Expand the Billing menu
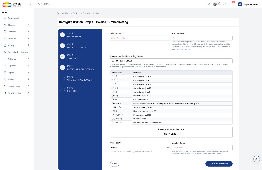262x170 pixels. pyautogui.click(x=17, y=45)
